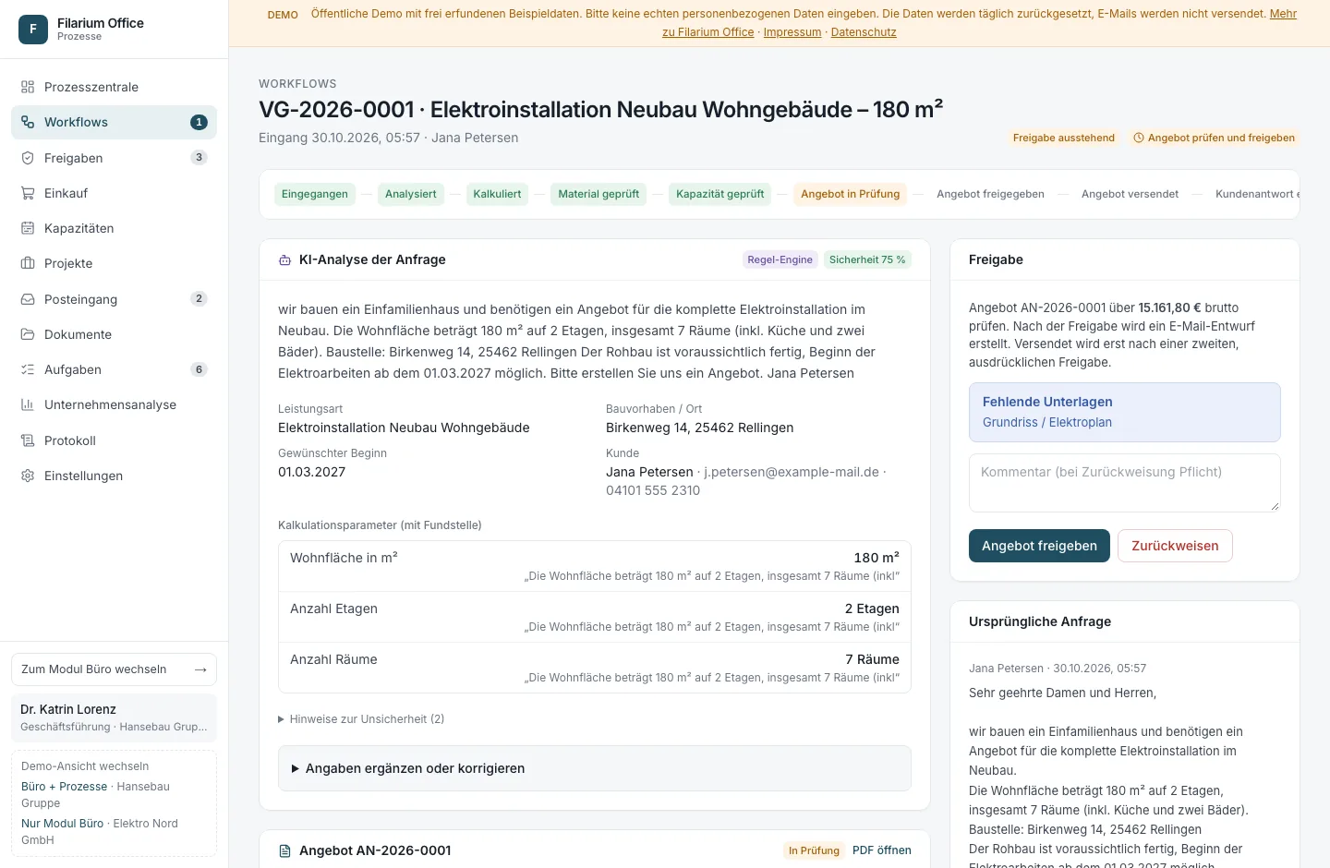Click into the Kommentar text field
Image resolution: width=1330 pixels, height=868 pixels.
tap(1125, 483)
